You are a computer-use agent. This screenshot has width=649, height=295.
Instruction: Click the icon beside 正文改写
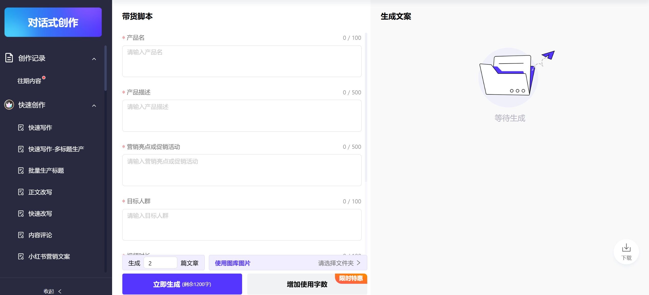[21, 192]
